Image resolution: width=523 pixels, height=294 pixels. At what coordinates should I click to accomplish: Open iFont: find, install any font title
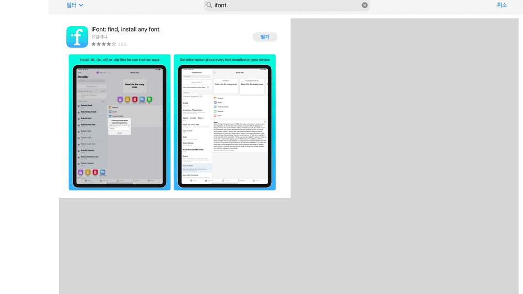click(x=125, y=29)
